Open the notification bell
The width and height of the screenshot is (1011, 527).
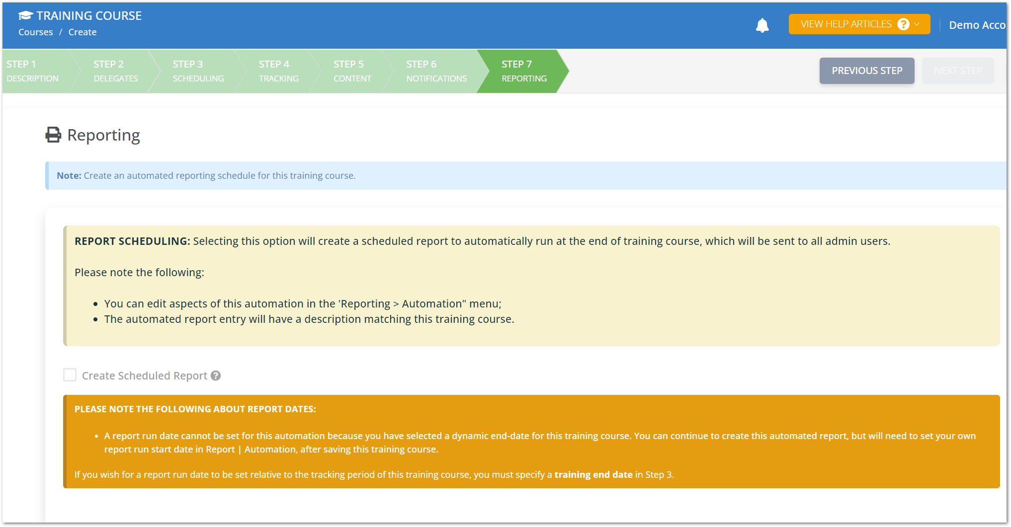762,24
